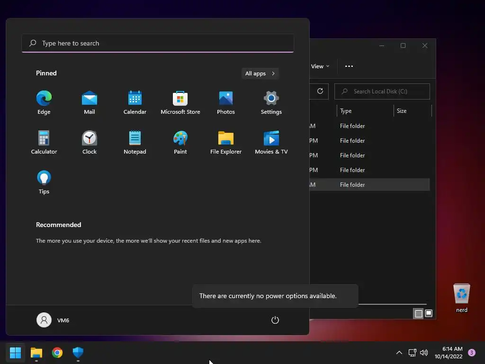
Task: Open the Recycle Bin labeled nerd
Action: (x=461, y=298)
